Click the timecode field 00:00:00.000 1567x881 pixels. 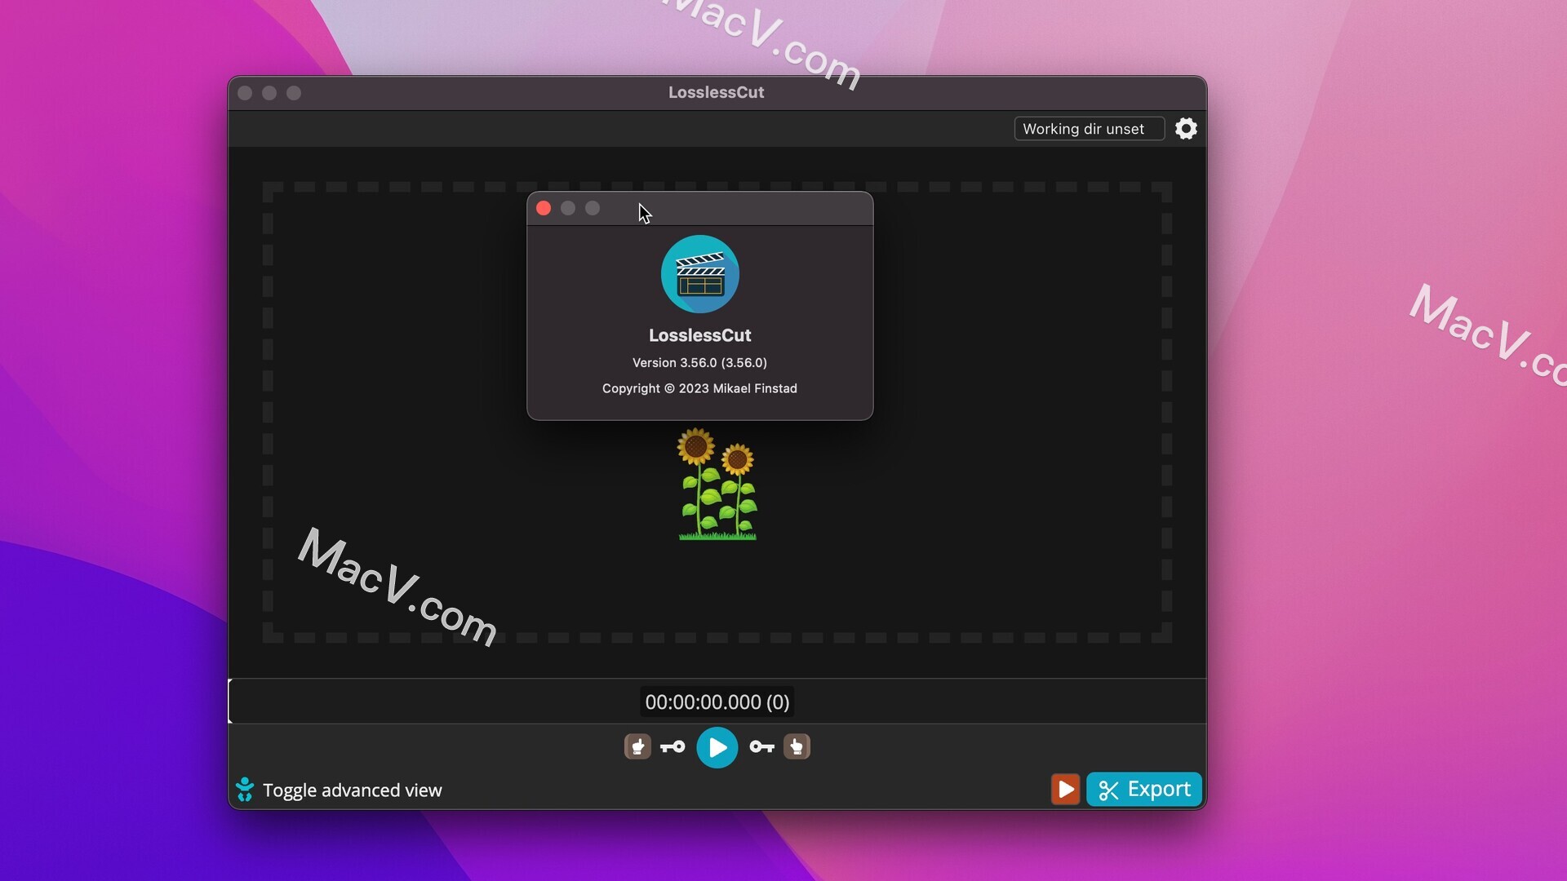[717, 702]
